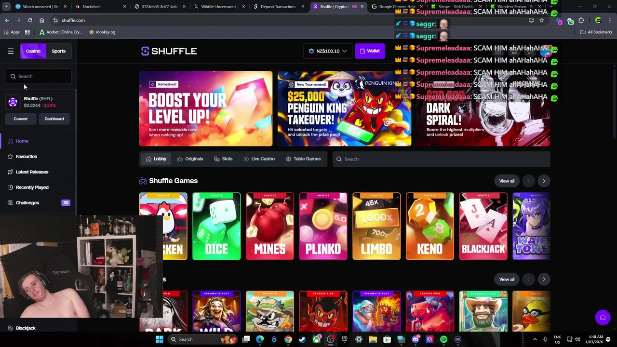617x347 pixels.
Task: Open Steam from taskbar
Action: (302, 339)
